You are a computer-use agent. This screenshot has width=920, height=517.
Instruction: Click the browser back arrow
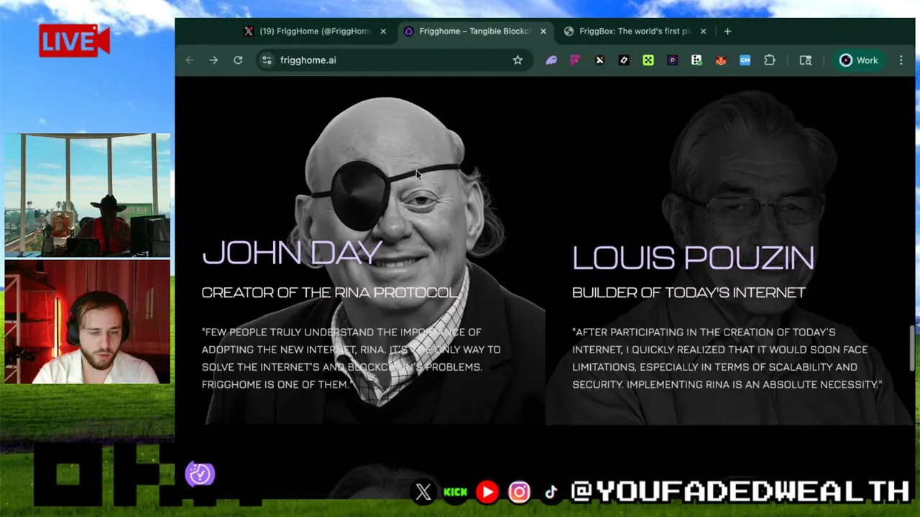(190, 60)
